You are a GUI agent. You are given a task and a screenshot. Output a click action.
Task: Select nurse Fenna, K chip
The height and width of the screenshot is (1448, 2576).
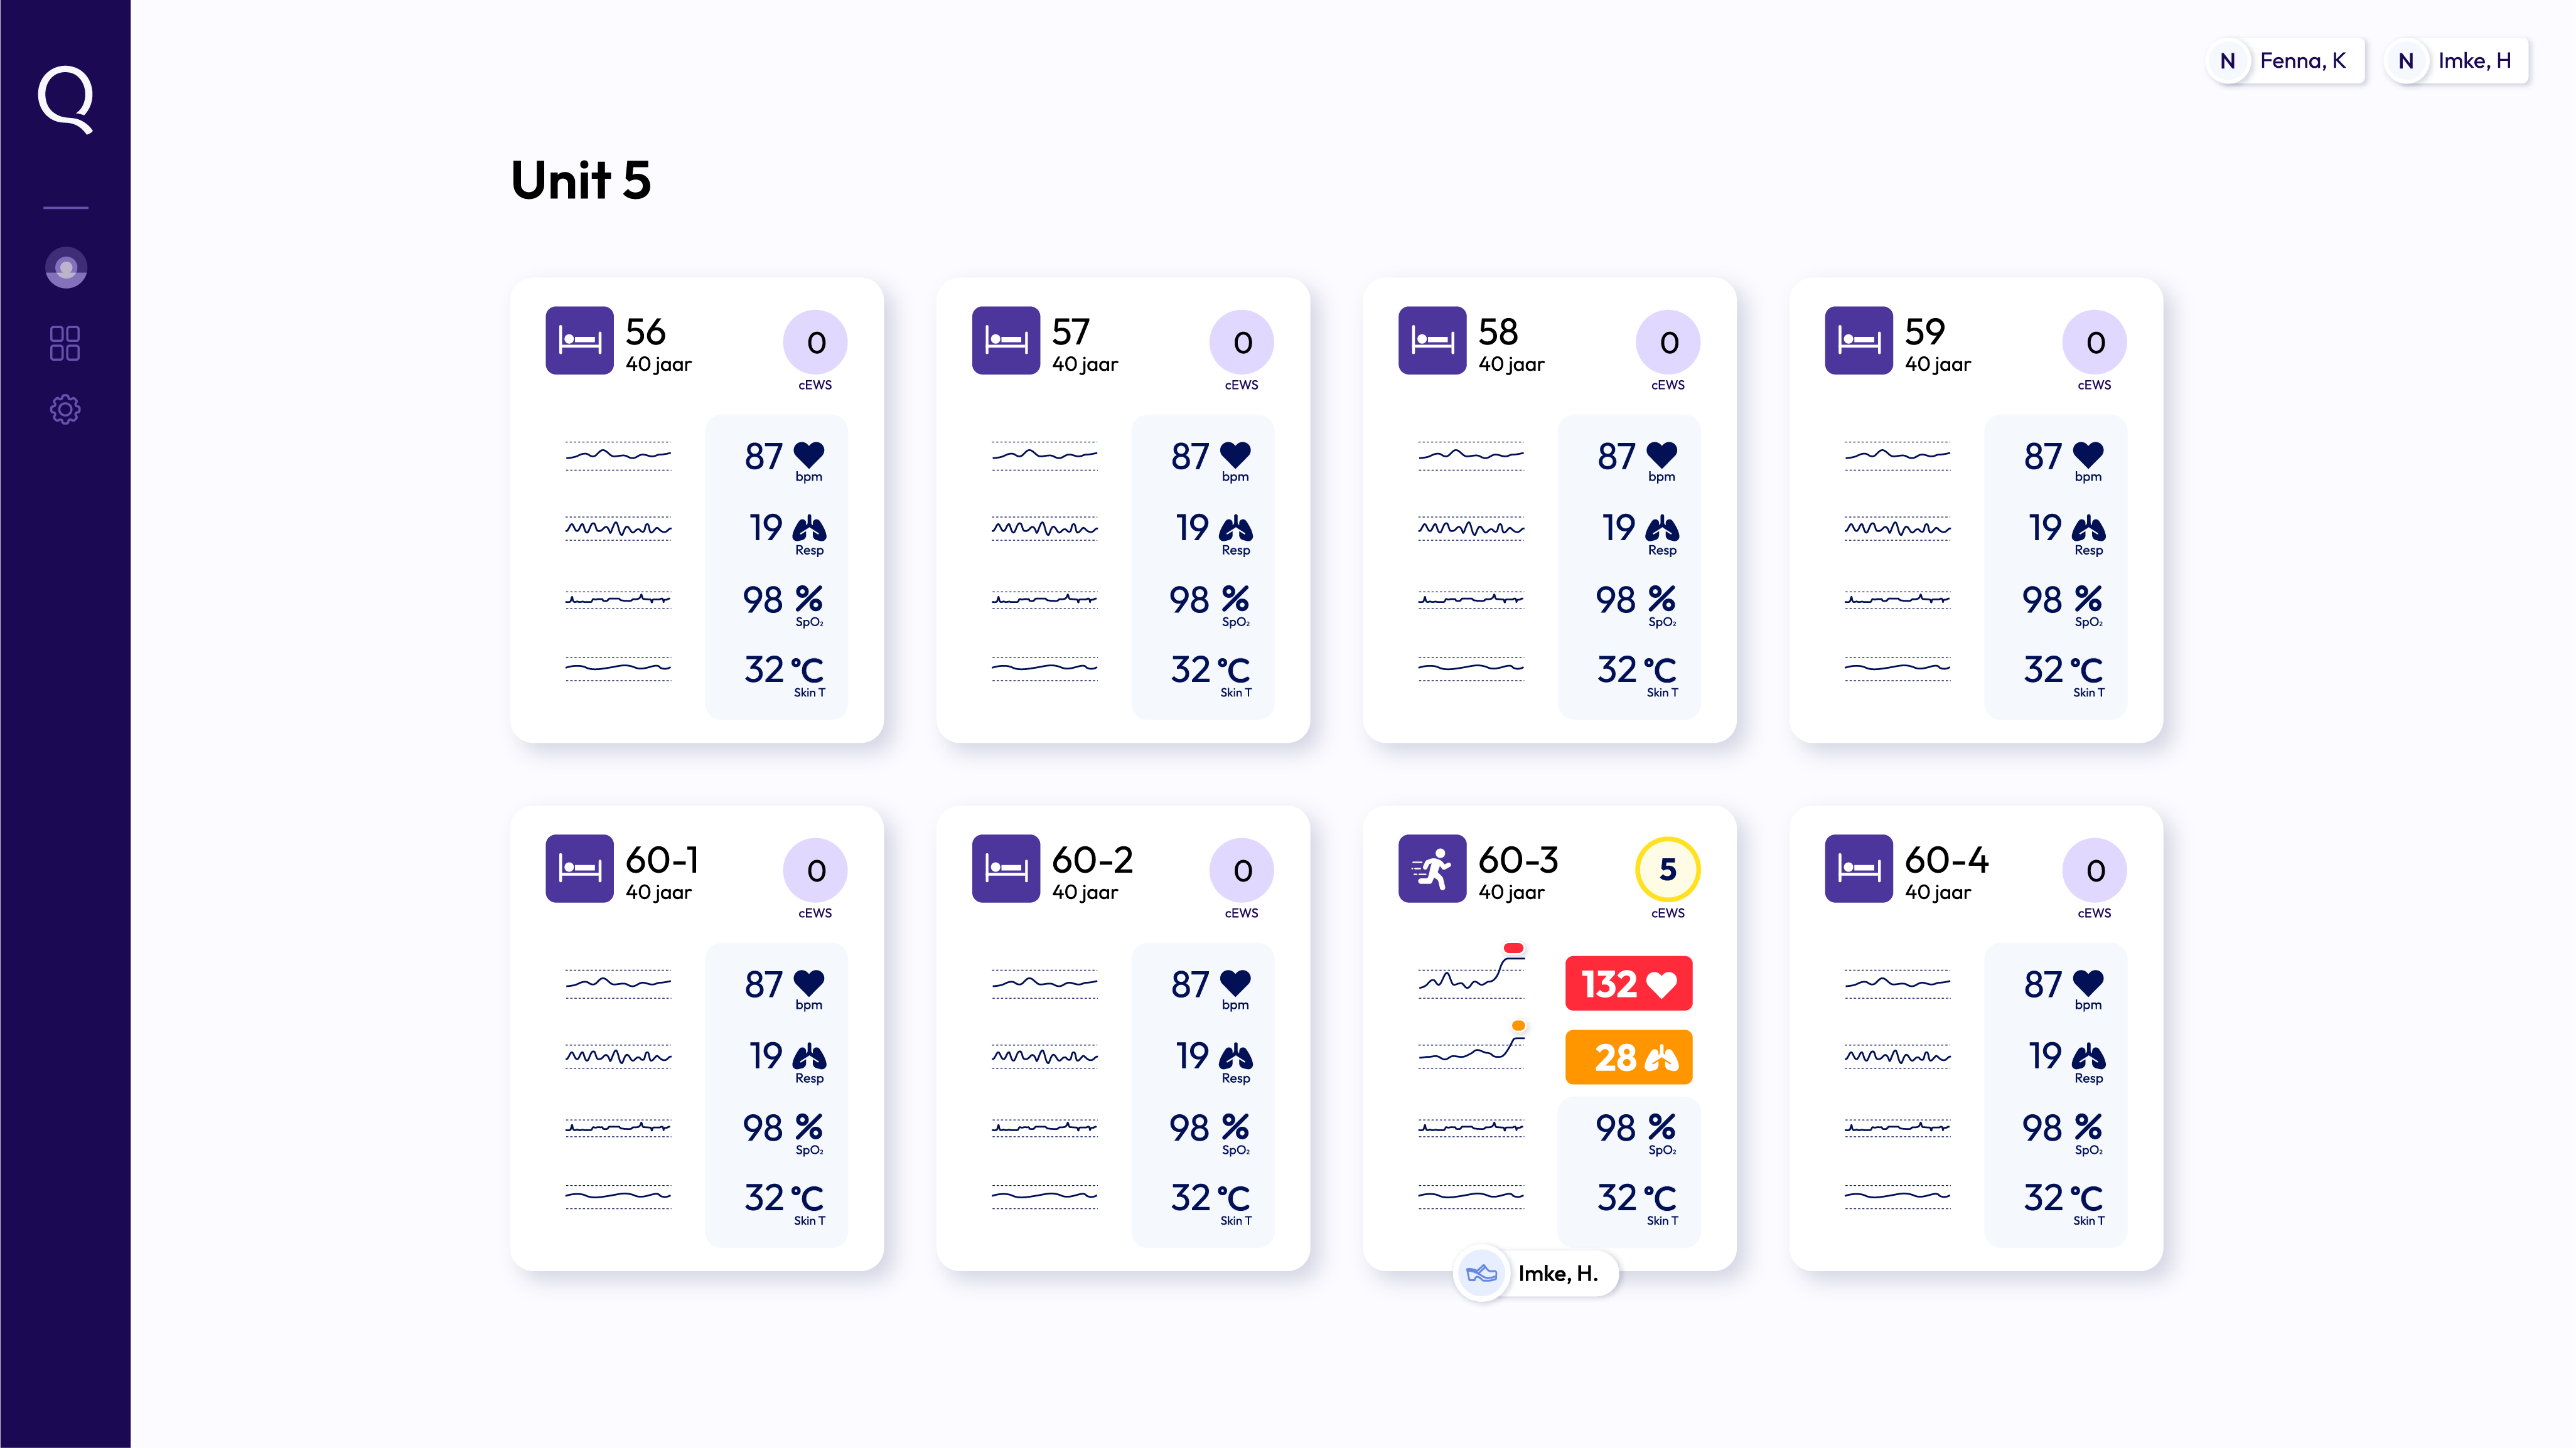pyautogui.click(x=2285, y=61)
